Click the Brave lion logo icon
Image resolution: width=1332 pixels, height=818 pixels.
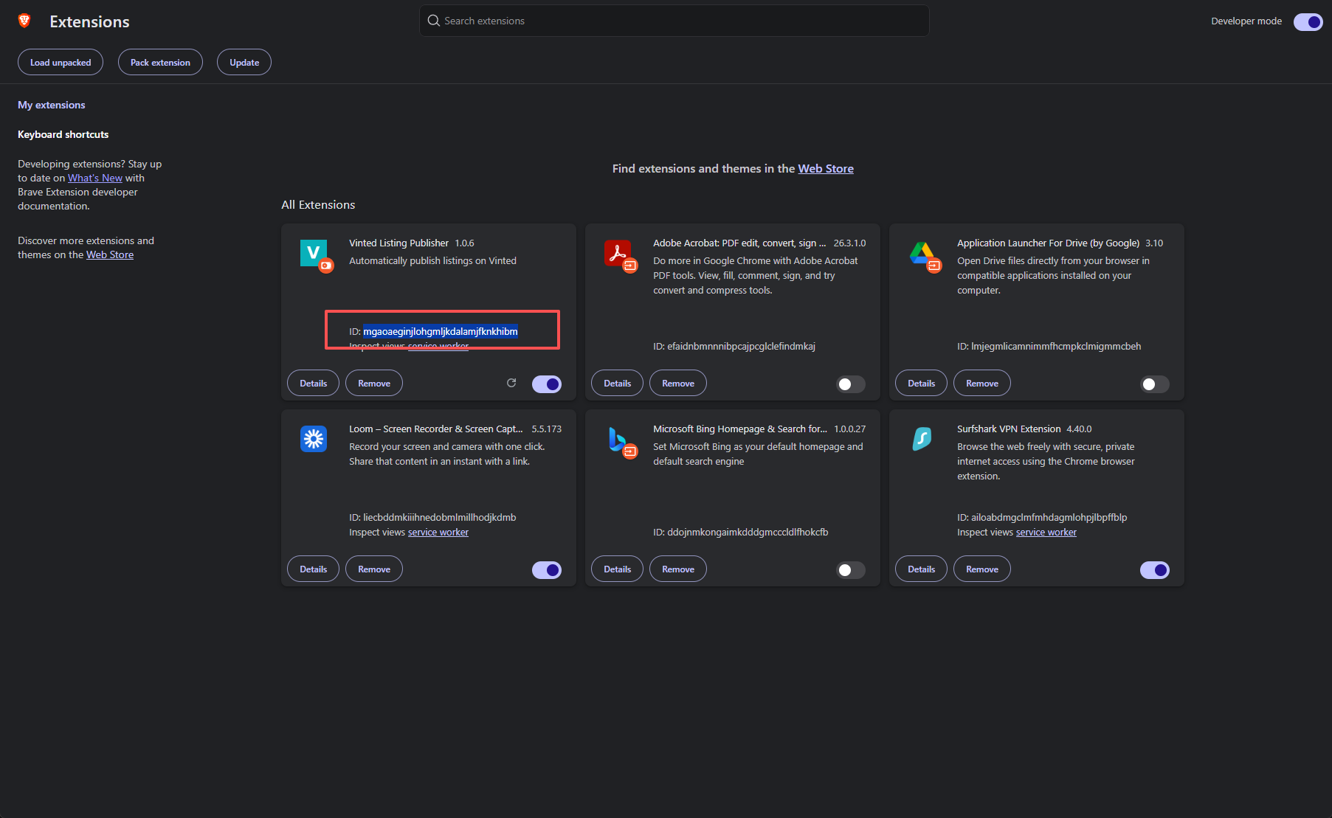coord(24,21)
